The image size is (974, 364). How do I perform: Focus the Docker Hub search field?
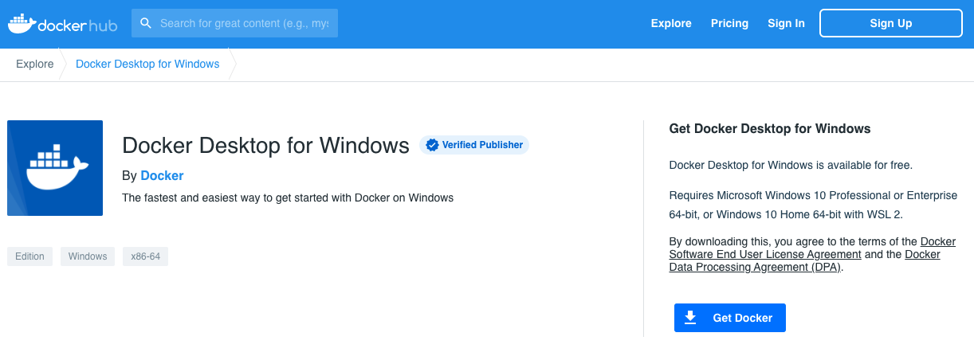click(234, 23)
